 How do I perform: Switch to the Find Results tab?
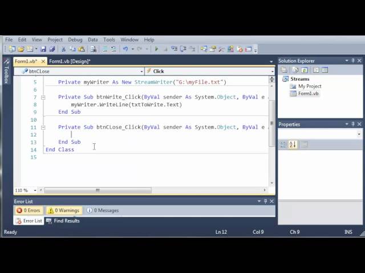tap(63, 221)
